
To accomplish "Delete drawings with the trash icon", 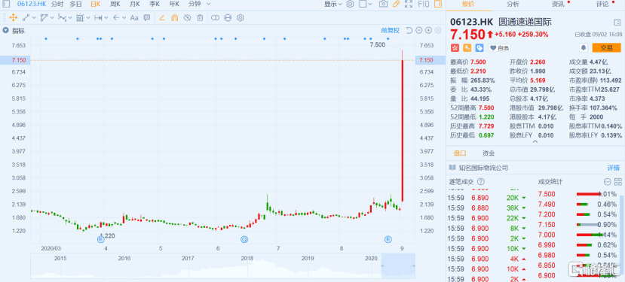I will (x=200, y=17).
